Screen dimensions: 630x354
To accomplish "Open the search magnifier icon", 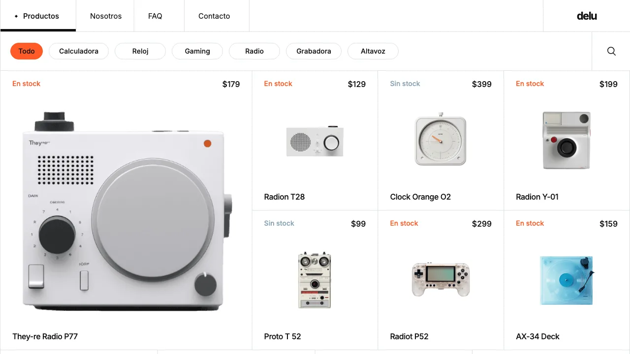I will (611, 51).
